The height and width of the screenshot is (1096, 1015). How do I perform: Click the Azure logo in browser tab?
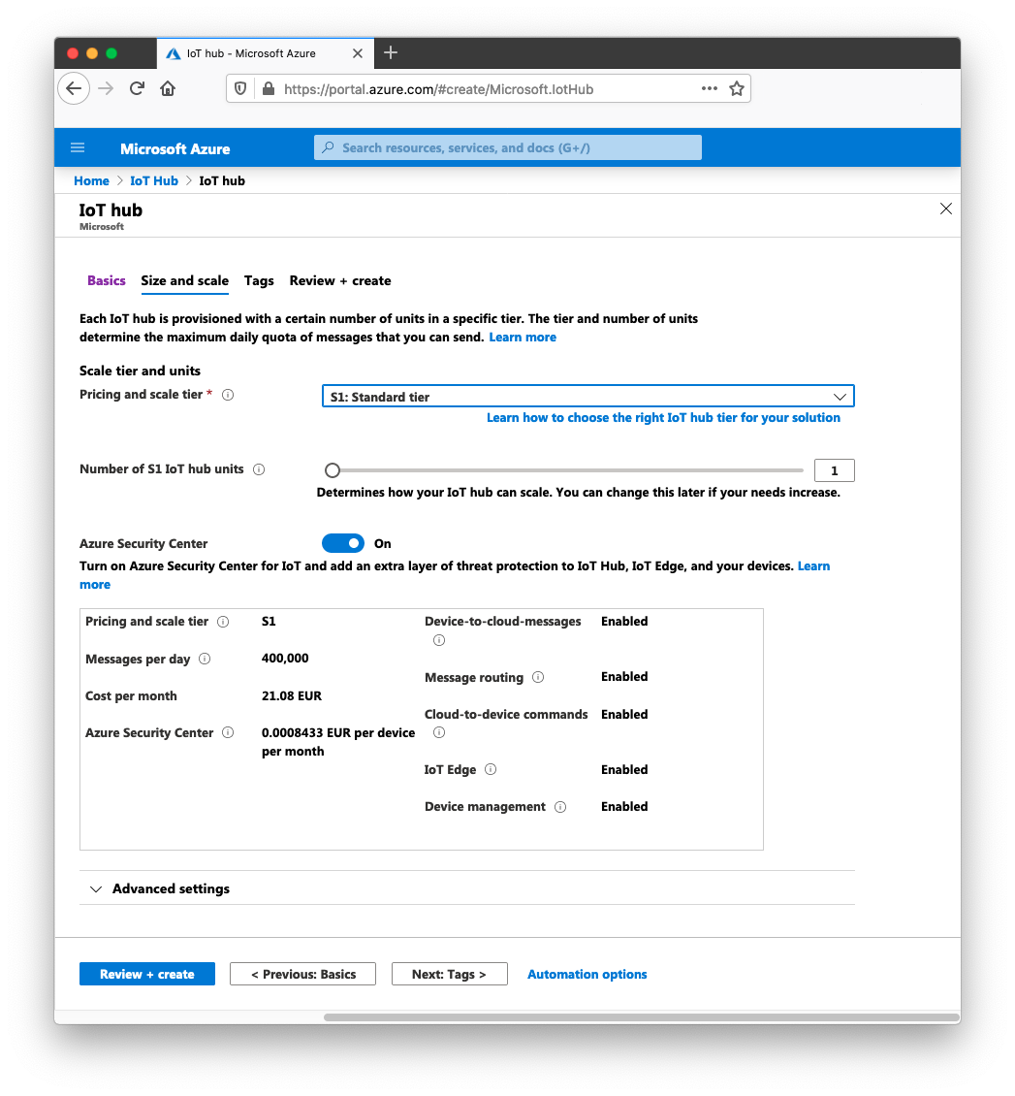[174, 53]
